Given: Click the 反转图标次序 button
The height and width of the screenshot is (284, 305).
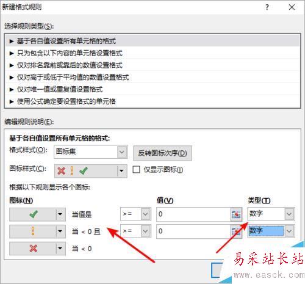Looking at the screenshot, I should (x=162, y=153).
